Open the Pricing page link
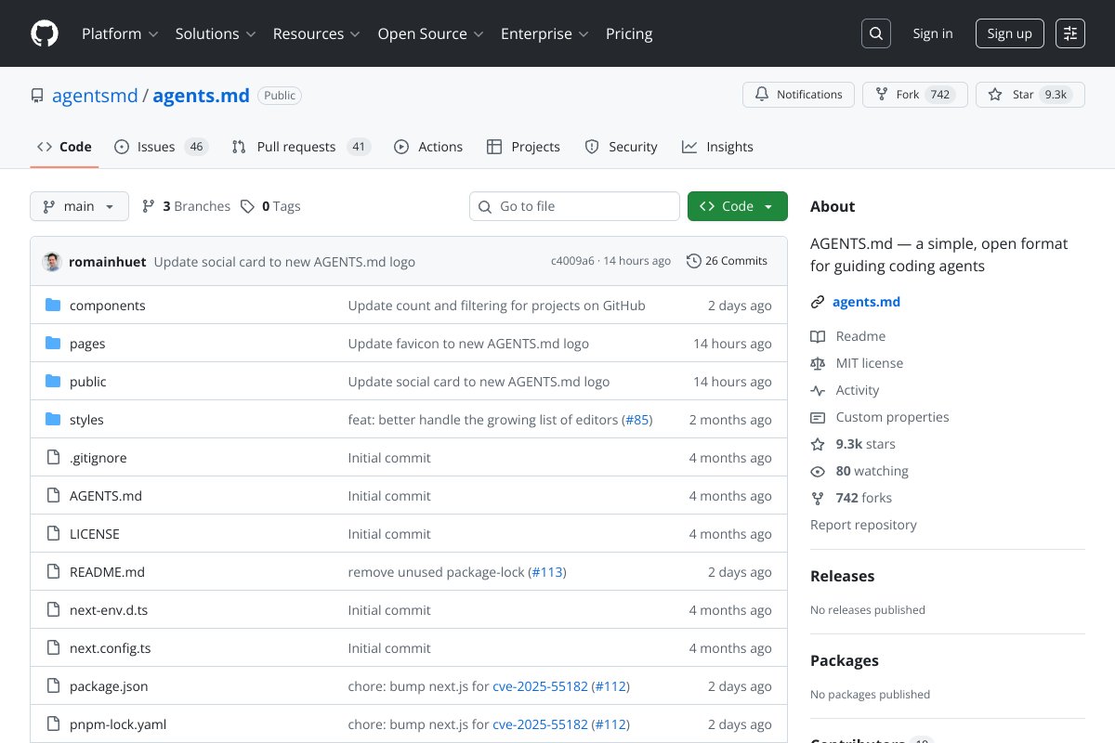Viewport: 1115px width, 743px height. (x=629, y=33)
